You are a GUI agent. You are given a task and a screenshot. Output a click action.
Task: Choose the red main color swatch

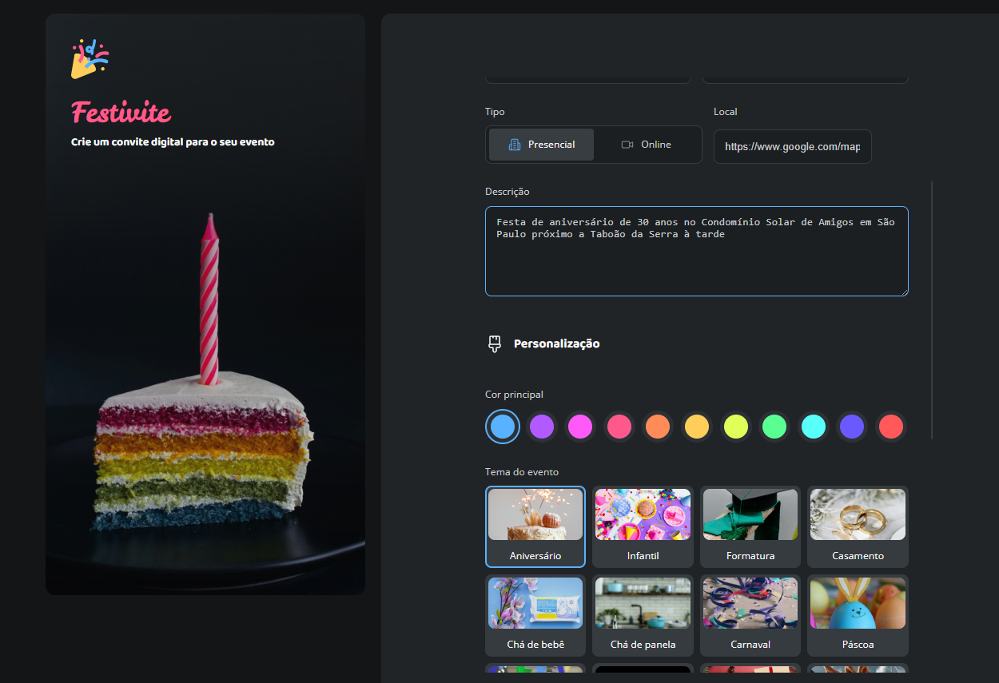pyautogui.click(x=891, y=426)
